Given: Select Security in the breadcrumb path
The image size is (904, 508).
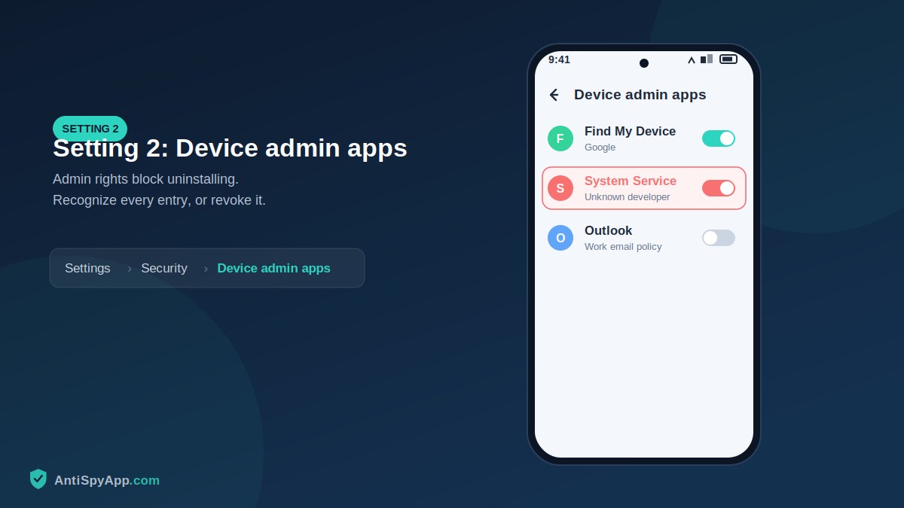Looking at the screenshot, I should pos(164,268).
